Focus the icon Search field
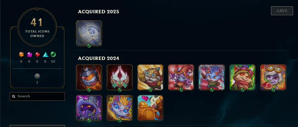 [37, 96]
